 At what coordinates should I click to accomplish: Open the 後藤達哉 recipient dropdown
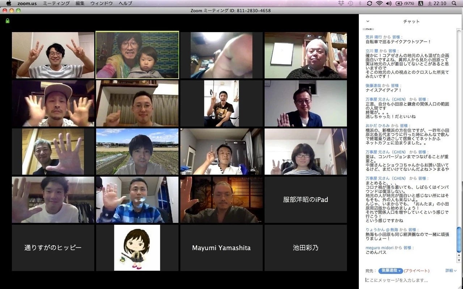point(391,271)
